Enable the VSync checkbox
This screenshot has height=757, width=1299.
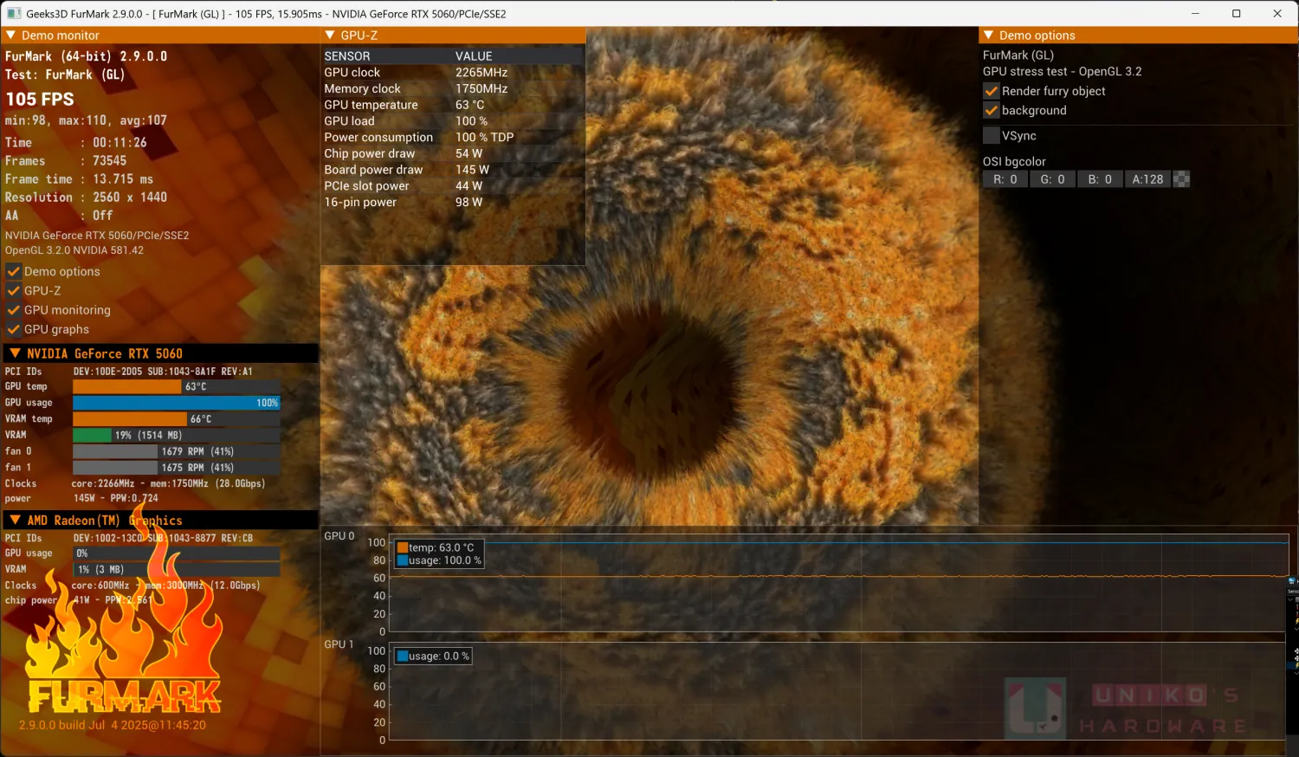point(992,136)
